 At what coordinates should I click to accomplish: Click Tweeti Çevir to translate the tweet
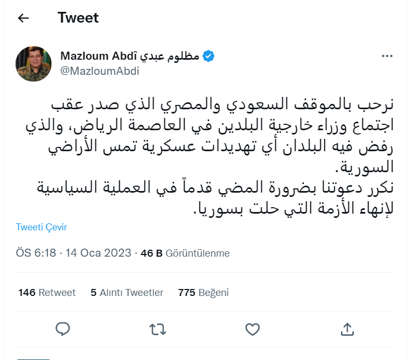click(x=41, y=227)
